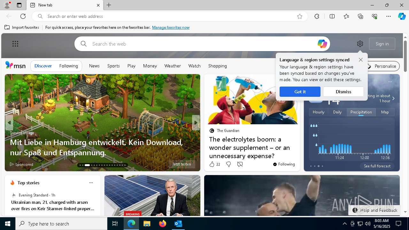Screen dimensions: 409x230
Task: Click the Got it button
Action: (x=300, y=92)
